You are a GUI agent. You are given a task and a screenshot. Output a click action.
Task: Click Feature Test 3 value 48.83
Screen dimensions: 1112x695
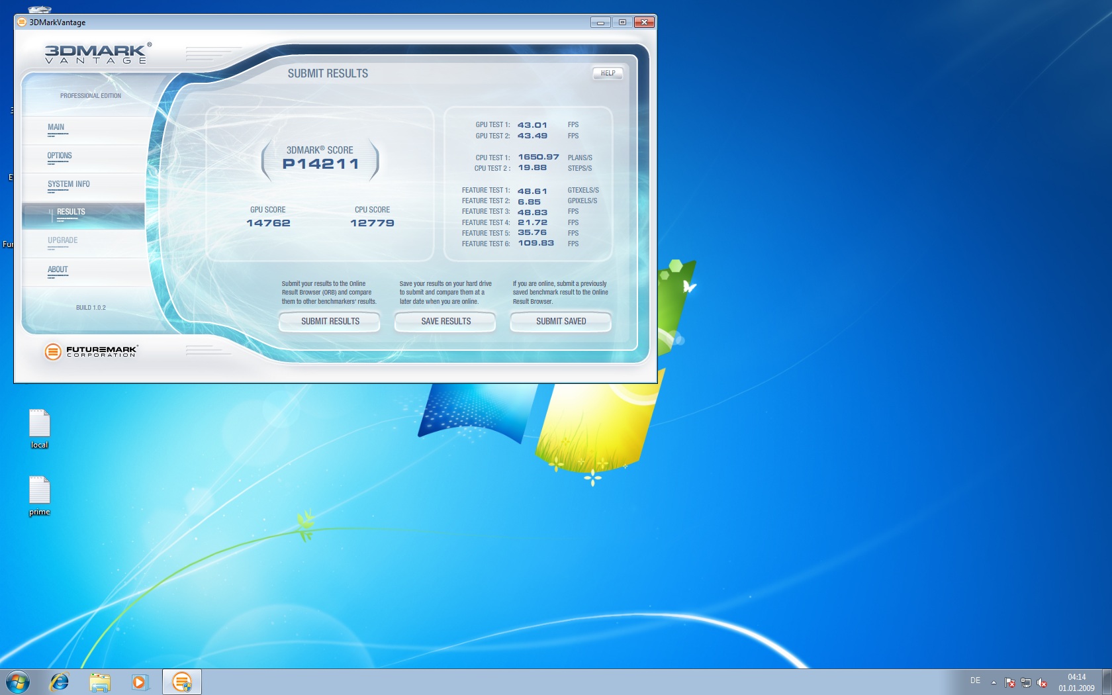532,212
